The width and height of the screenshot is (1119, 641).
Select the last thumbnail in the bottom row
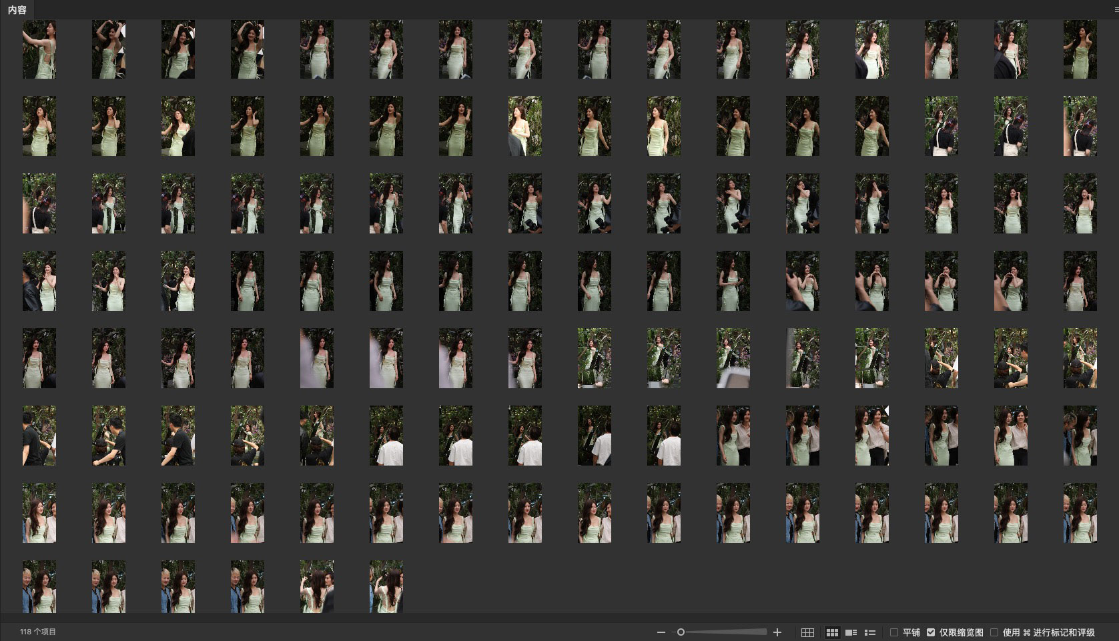(x=386, y=586)
